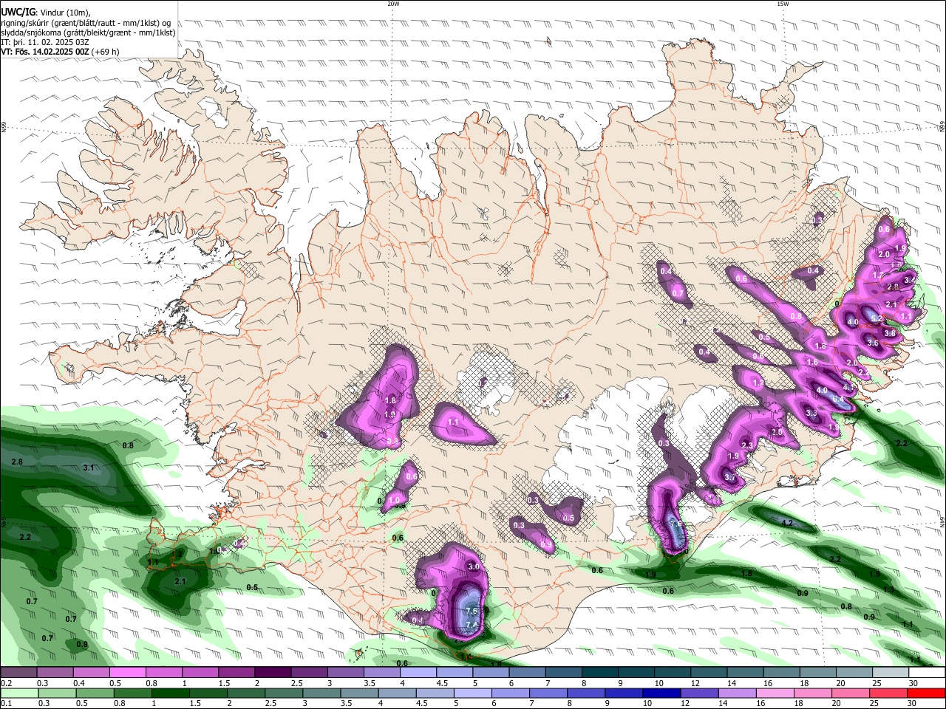
Task: Click the "7.4" snowfall value on south coast
Action: coord(472,626)
